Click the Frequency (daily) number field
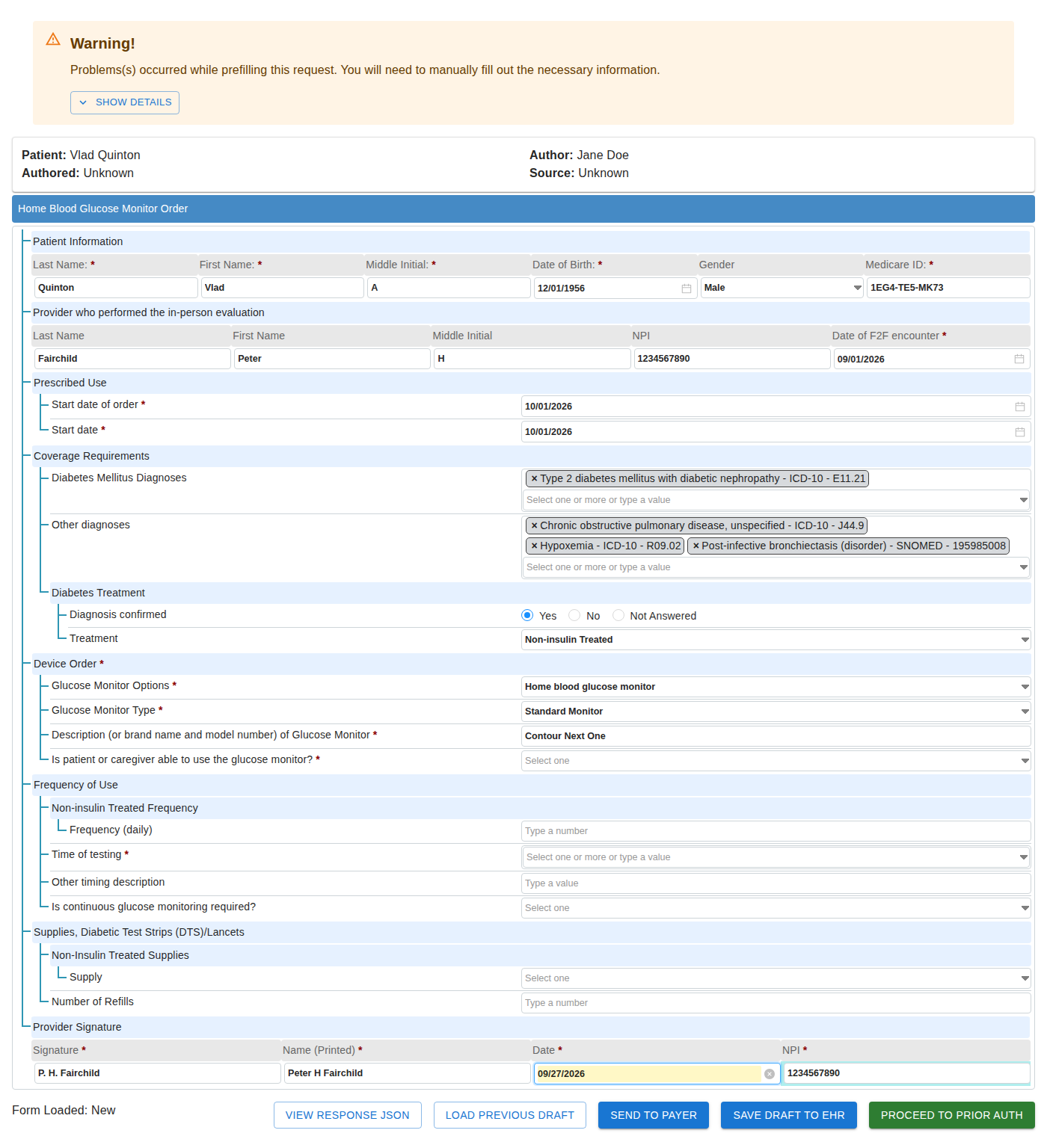This screenshot has height=1142, width=1047. click(776, 831)
